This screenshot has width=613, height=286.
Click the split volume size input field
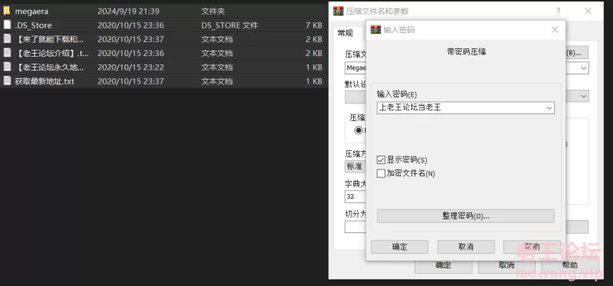[356, 227]
